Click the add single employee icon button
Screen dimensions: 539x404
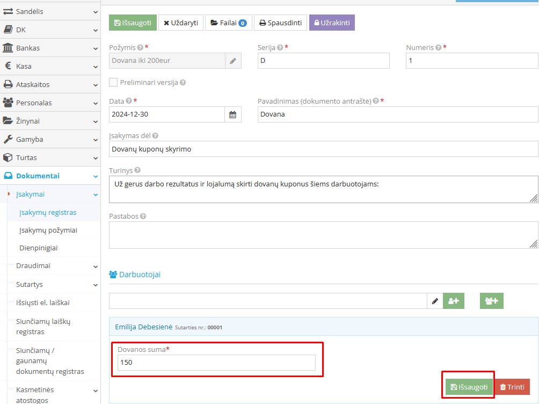tap(453, 301)
